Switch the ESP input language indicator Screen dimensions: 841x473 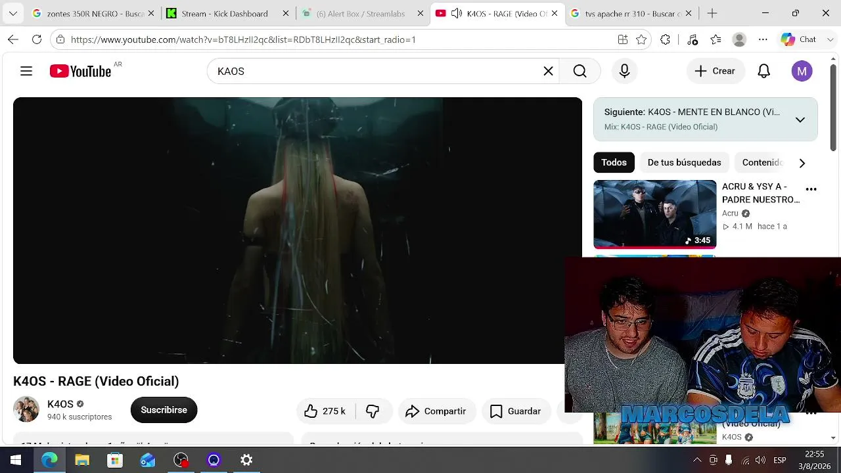(x=780, y=460)
